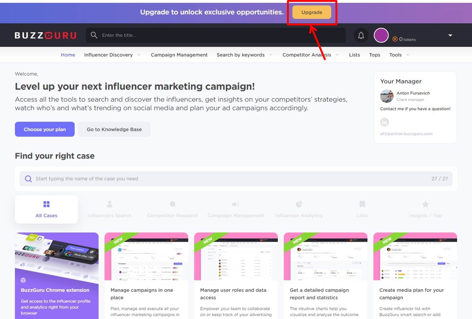Click the search magnifier icon in header
This screenshot has width=472, height=319.
coord(94,35)
